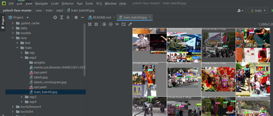
Task: Open Project panel settings gear
Action: [76, 17]
